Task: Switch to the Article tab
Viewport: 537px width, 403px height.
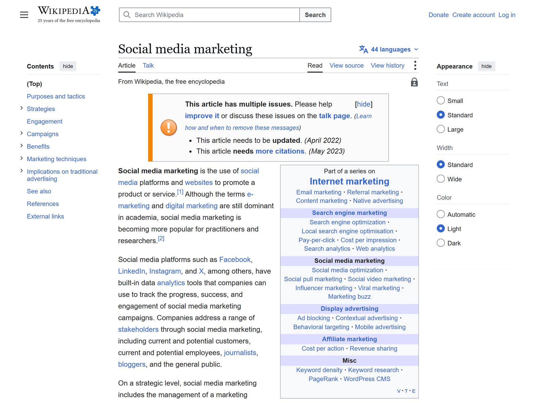Action: coord(127,65)
